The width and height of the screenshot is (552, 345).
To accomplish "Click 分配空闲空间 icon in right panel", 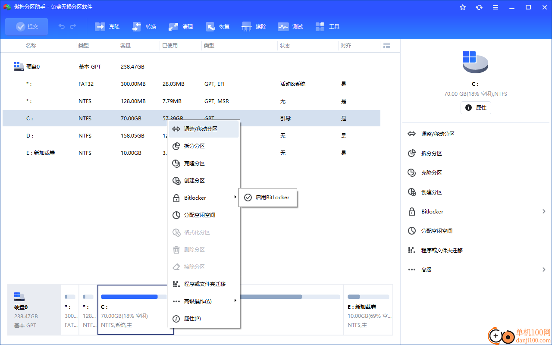I will tap(412, 231).
